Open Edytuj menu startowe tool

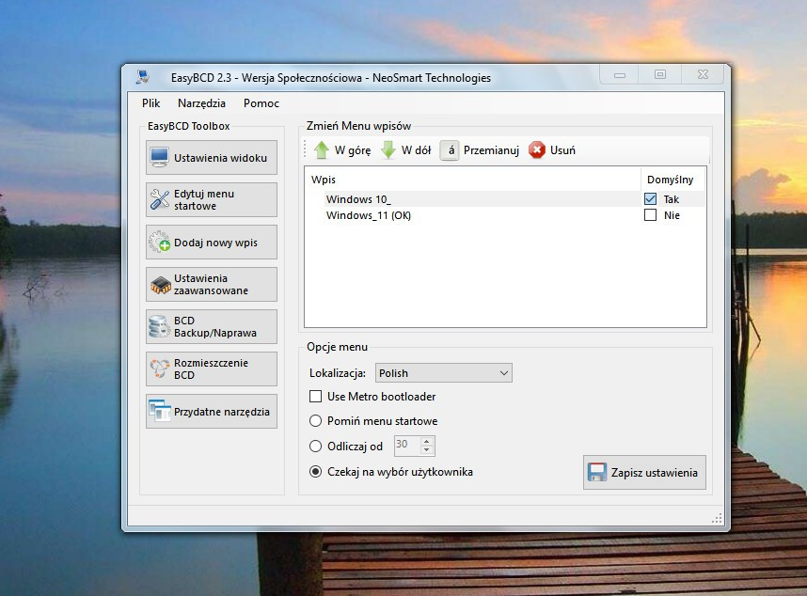coord(211,199)
